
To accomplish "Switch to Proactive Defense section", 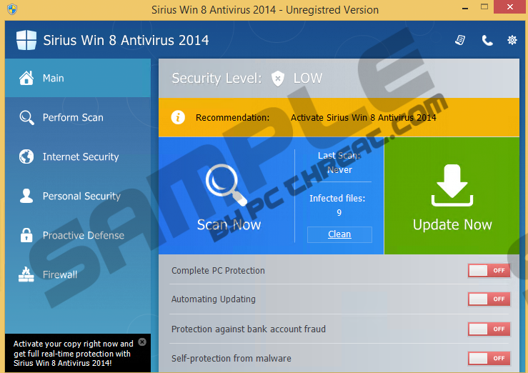I will 78,235.
